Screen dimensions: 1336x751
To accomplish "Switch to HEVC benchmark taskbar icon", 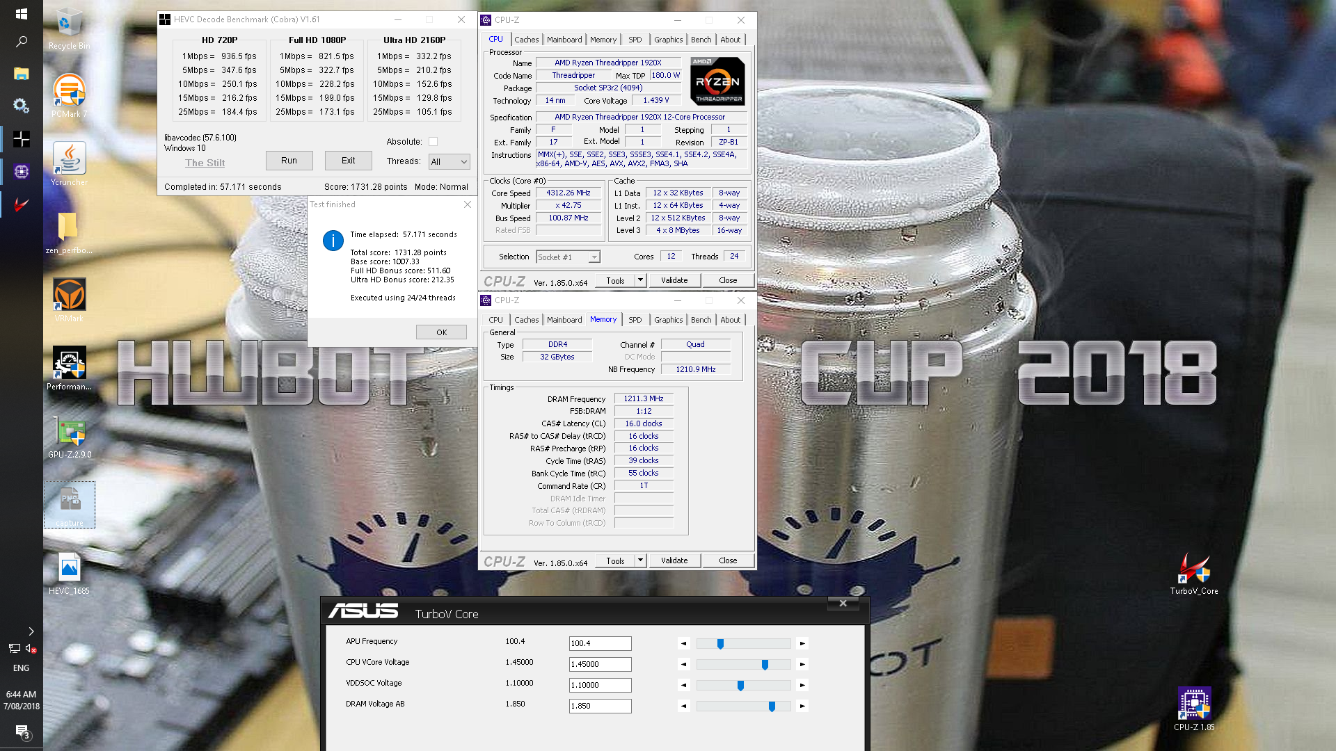I will tap(21, 139).
